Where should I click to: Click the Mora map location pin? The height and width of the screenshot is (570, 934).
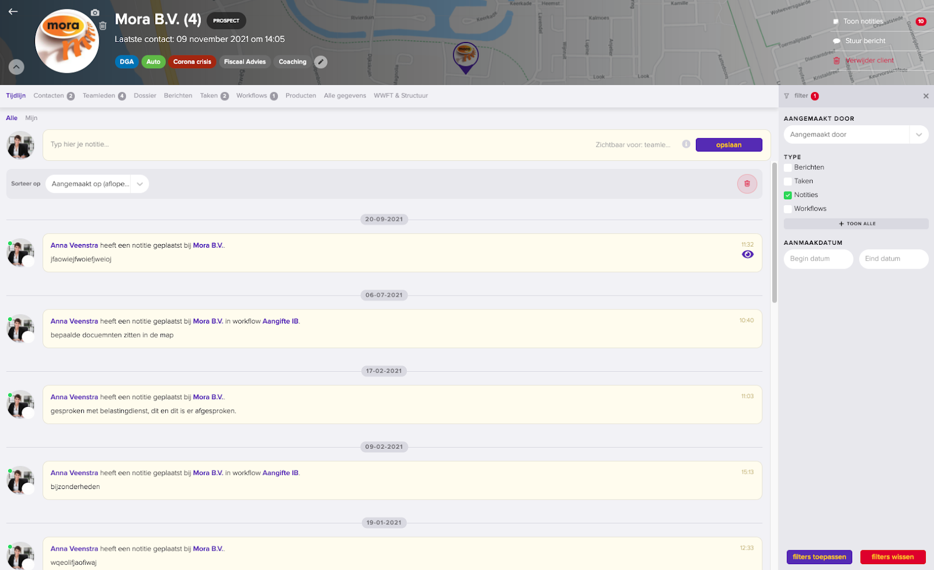[x=465, y=58]
